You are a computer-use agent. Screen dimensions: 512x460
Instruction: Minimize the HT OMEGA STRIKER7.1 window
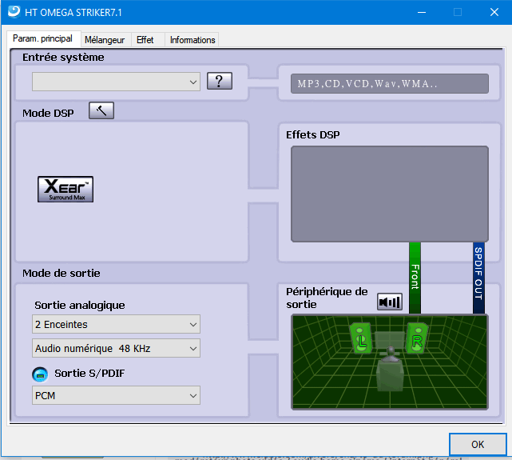(422, 12)
